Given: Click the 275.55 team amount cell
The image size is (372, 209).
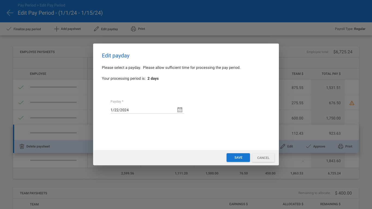Looking at the screenshot, I should 297,103.
